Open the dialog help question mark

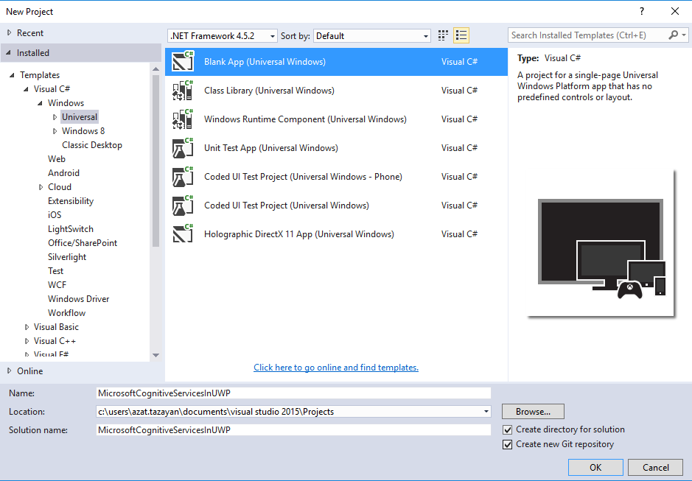[642, 11]
